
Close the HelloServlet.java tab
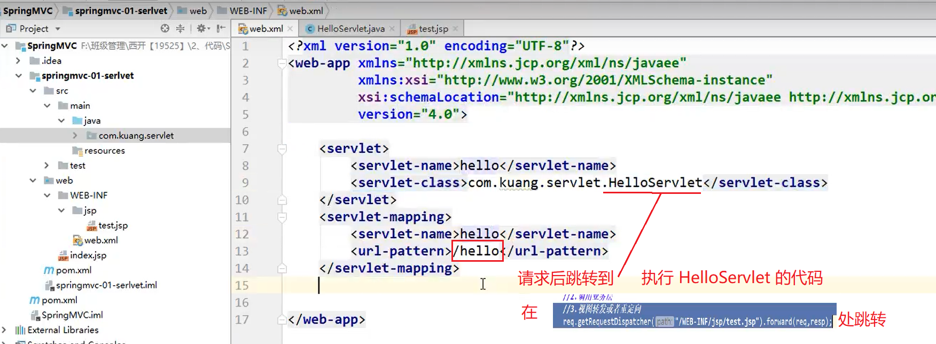[392, 29]
